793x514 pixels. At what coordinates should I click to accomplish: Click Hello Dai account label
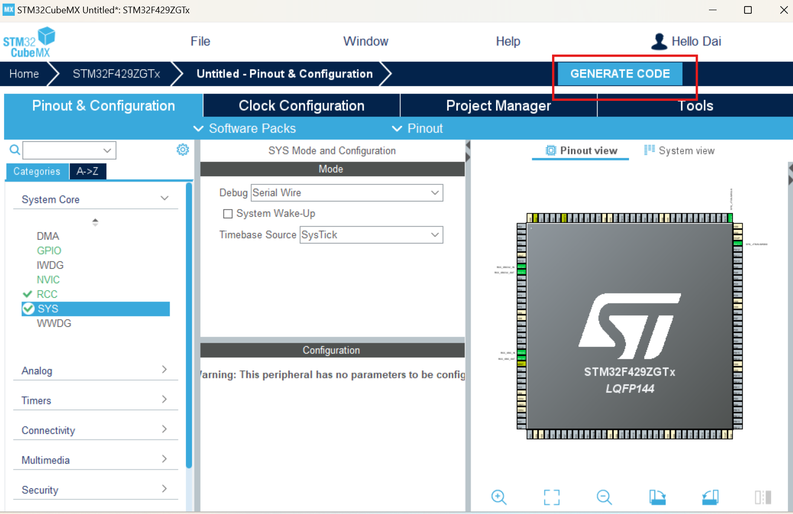click(696, 41)
